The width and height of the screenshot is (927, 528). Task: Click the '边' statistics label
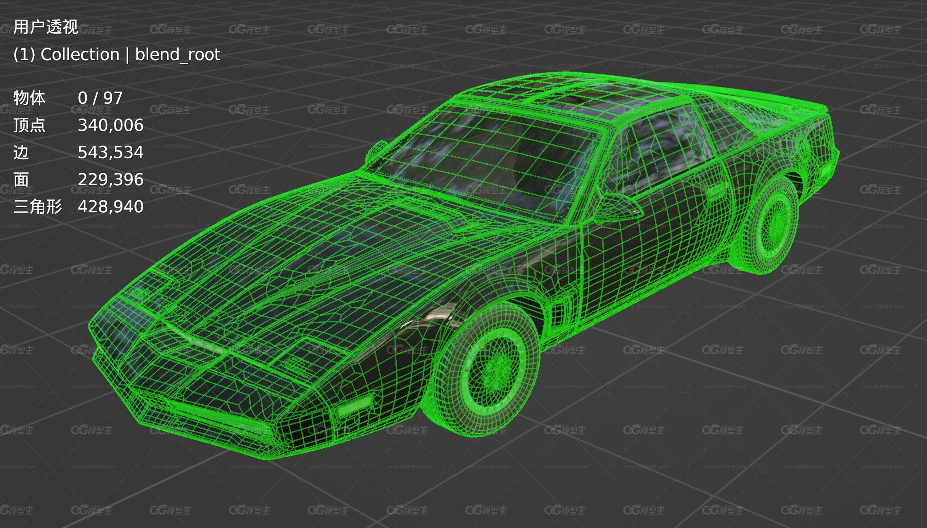[21, 152]
